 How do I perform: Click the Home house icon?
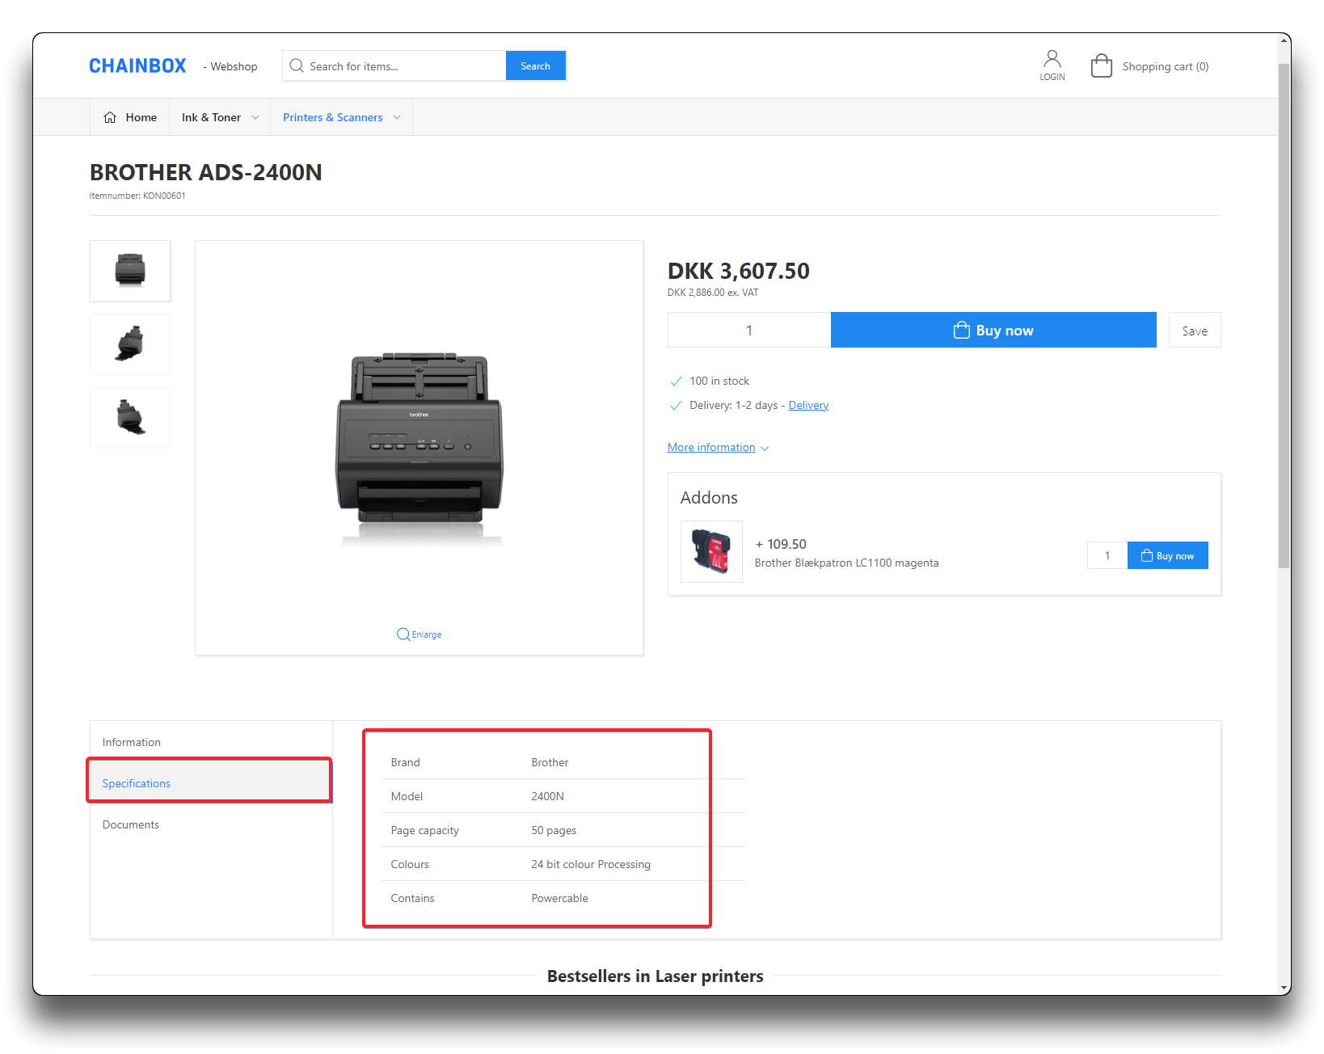[x=110, y=117]
